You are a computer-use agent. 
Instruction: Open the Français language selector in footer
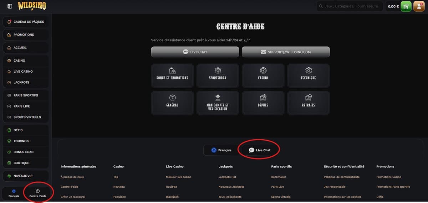[221, 150]
